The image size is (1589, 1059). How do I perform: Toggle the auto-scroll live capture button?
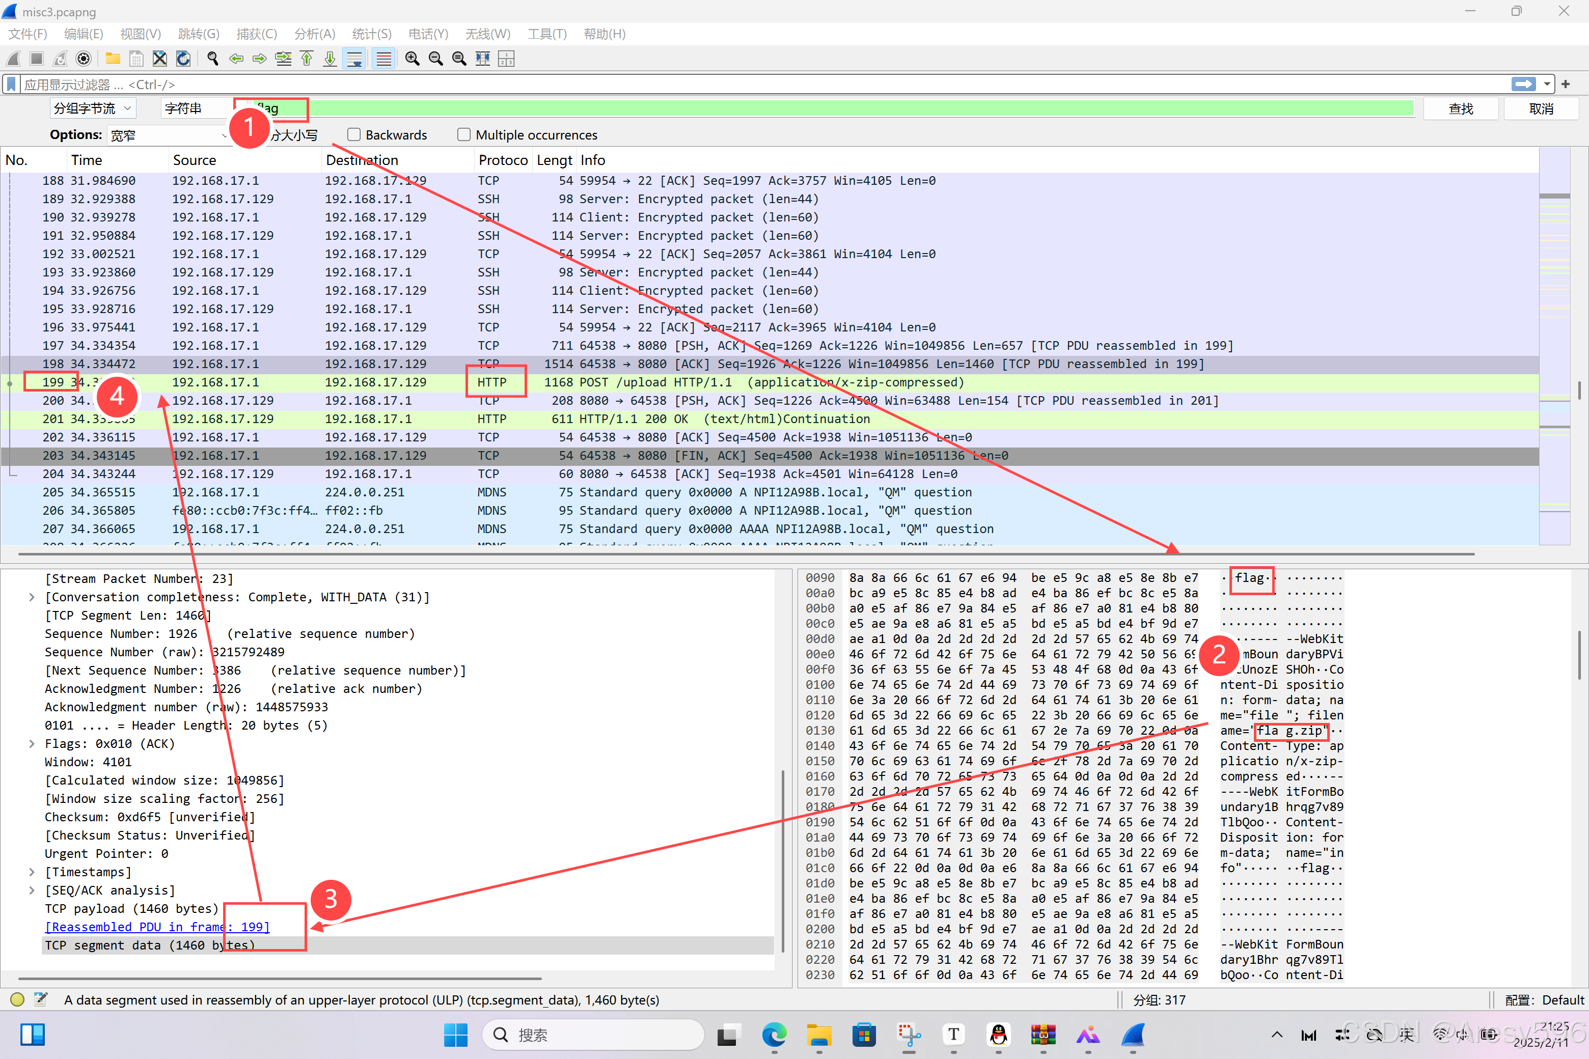[354, 59]
